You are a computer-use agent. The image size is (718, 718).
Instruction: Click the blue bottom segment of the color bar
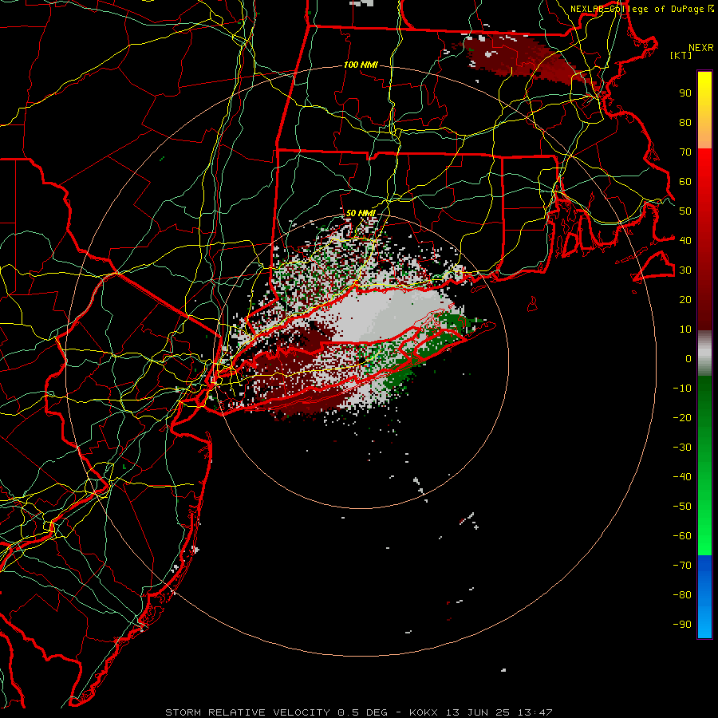(704, 597)
